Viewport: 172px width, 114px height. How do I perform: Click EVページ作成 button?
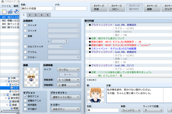[x=99, y=7]
